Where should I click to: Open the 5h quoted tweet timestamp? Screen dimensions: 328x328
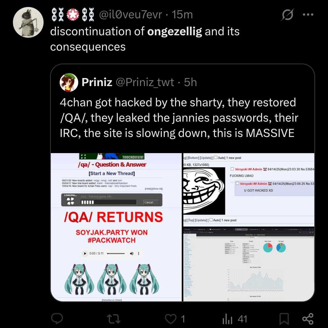pos(190,82)
